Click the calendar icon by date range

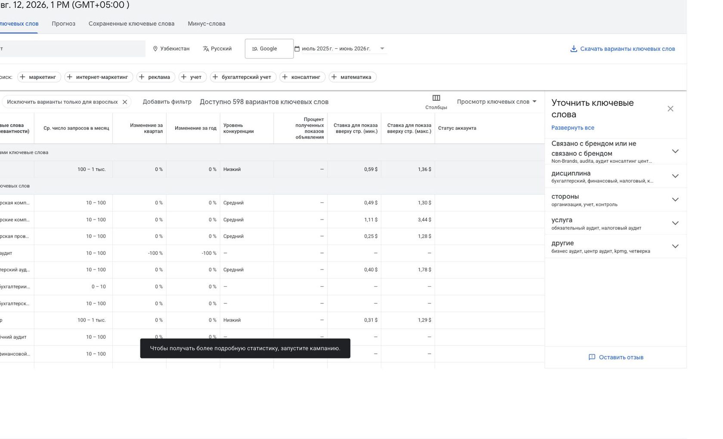point(297,49)
